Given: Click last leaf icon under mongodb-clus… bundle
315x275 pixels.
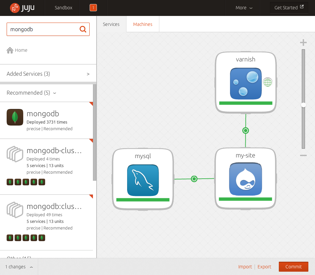Looking at the screenshot, I should [x=42, y=182].
